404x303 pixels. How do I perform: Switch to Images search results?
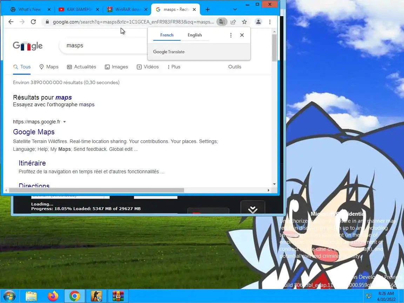pyautogui.click(x=116, y=67)
